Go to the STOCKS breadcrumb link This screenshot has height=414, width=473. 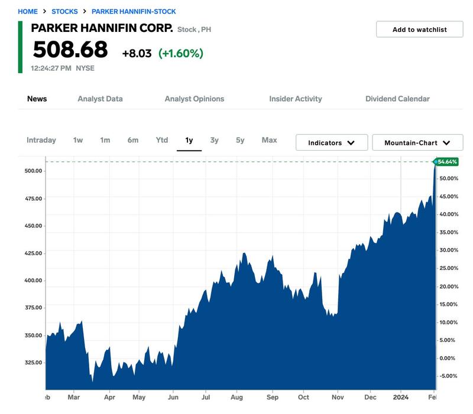click(x=64, y=11)
